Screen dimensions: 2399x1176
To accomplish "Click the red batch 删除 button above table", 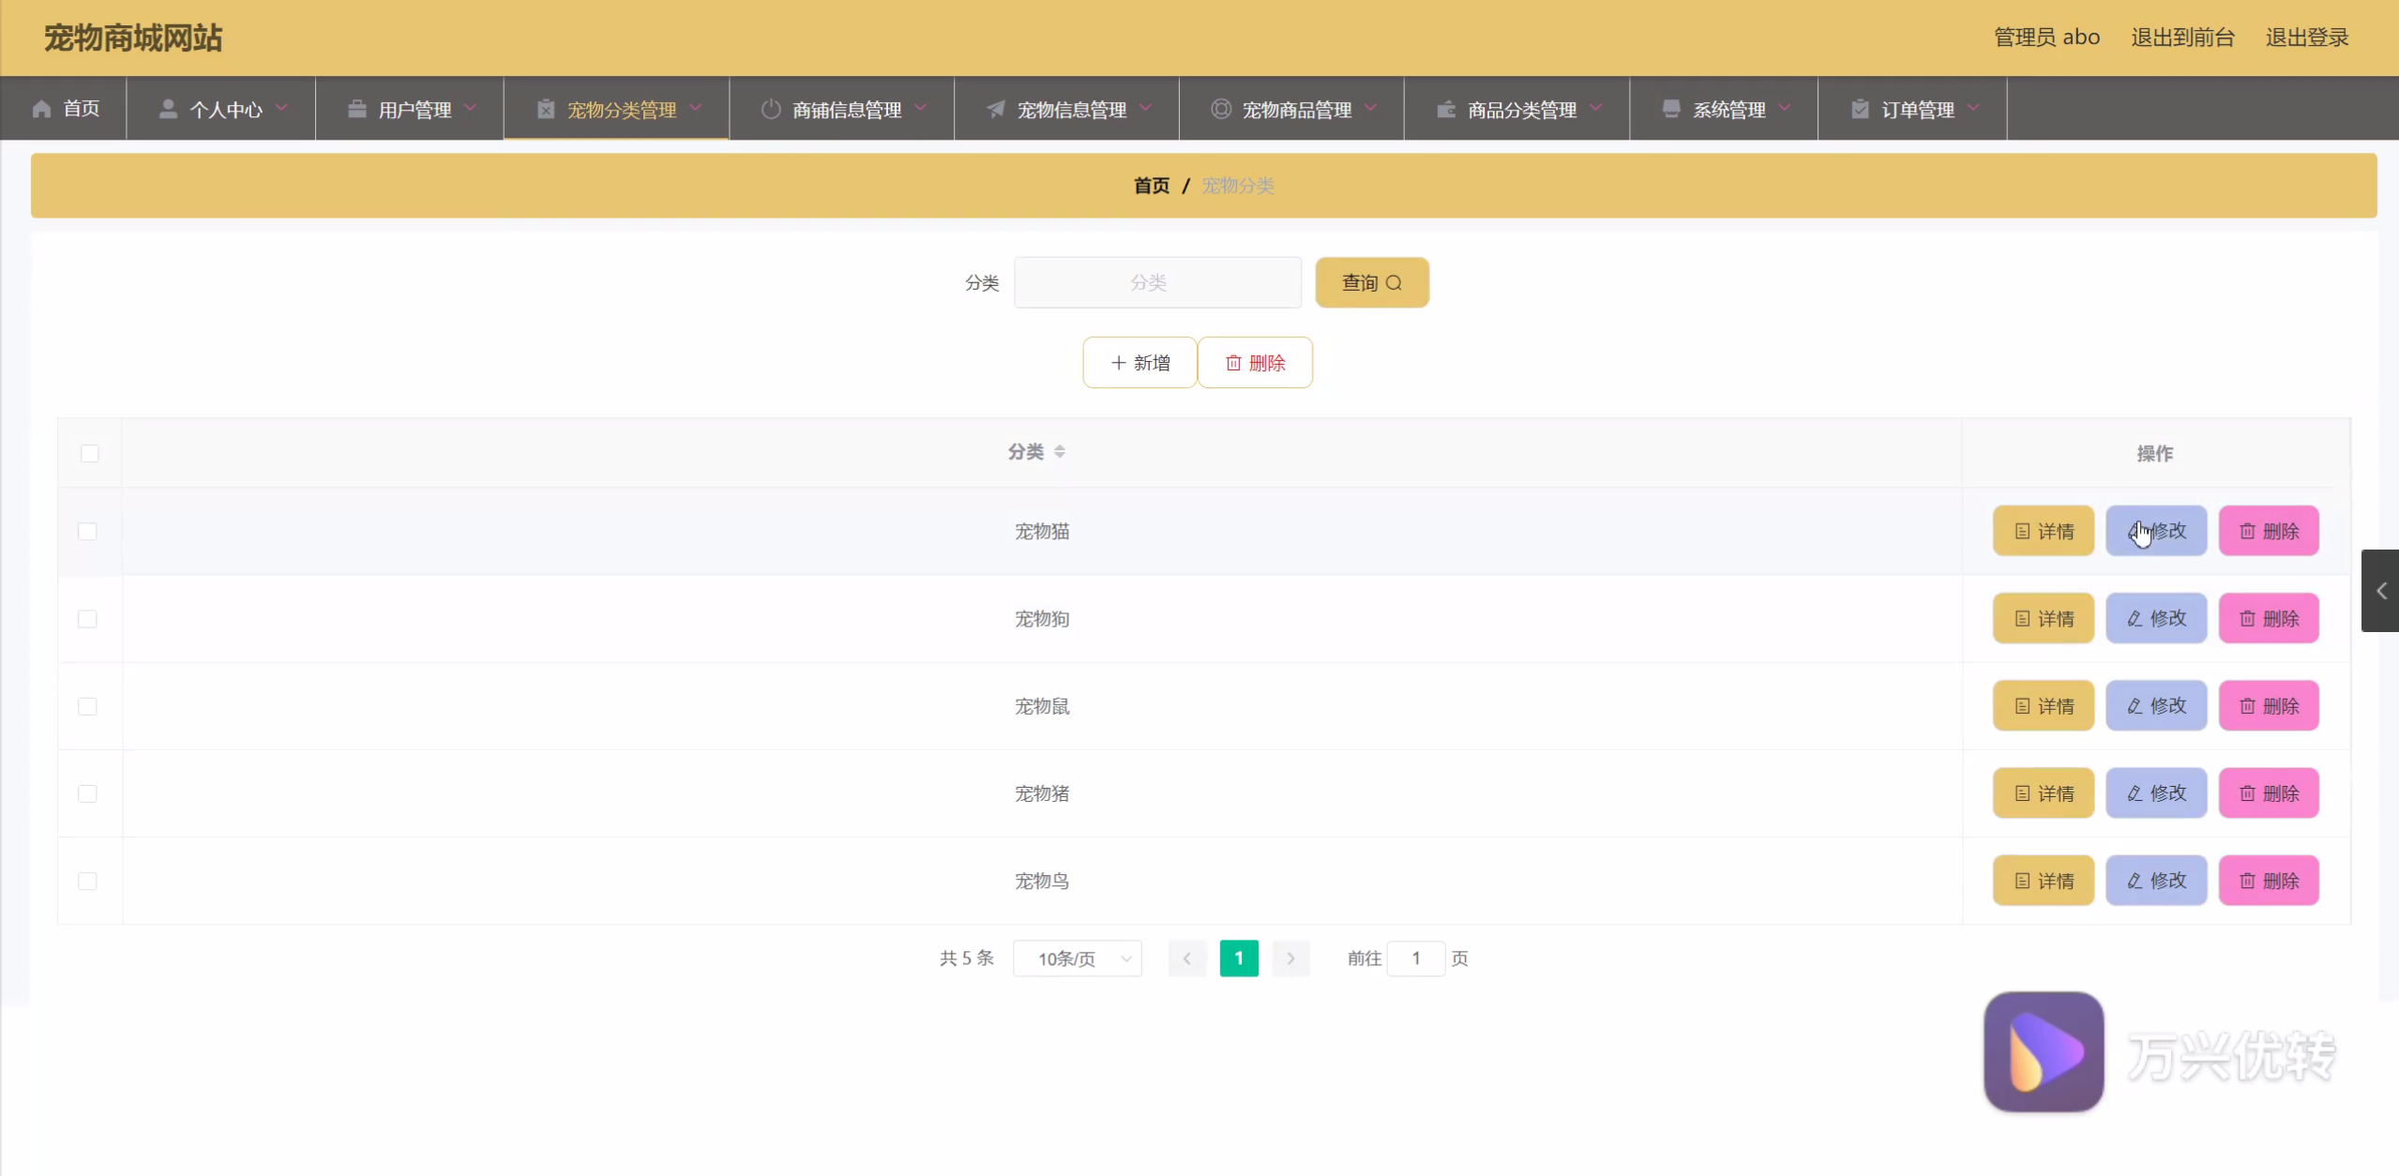I will (1255, 363).
